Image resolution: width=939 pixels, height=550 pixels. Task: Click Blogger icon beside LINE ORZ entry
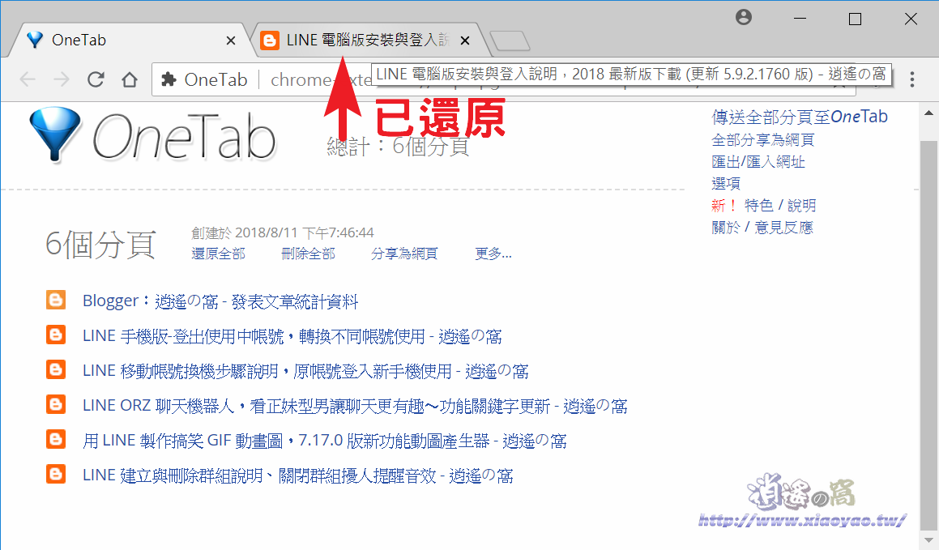coord(56,404)
